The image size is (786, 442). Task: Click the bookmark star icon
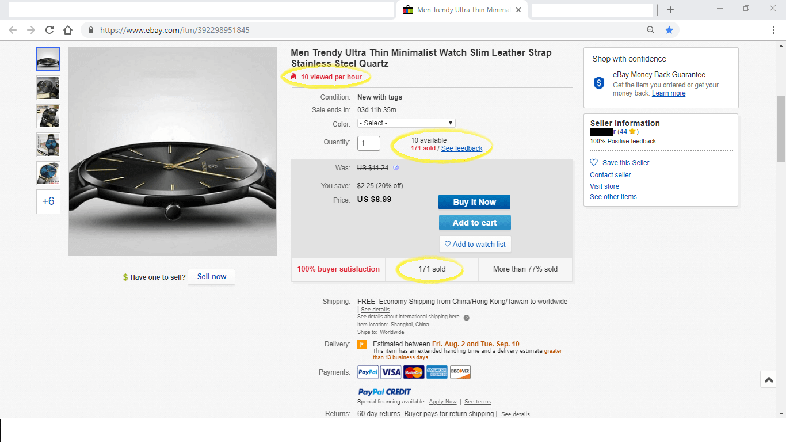point(669,30)
